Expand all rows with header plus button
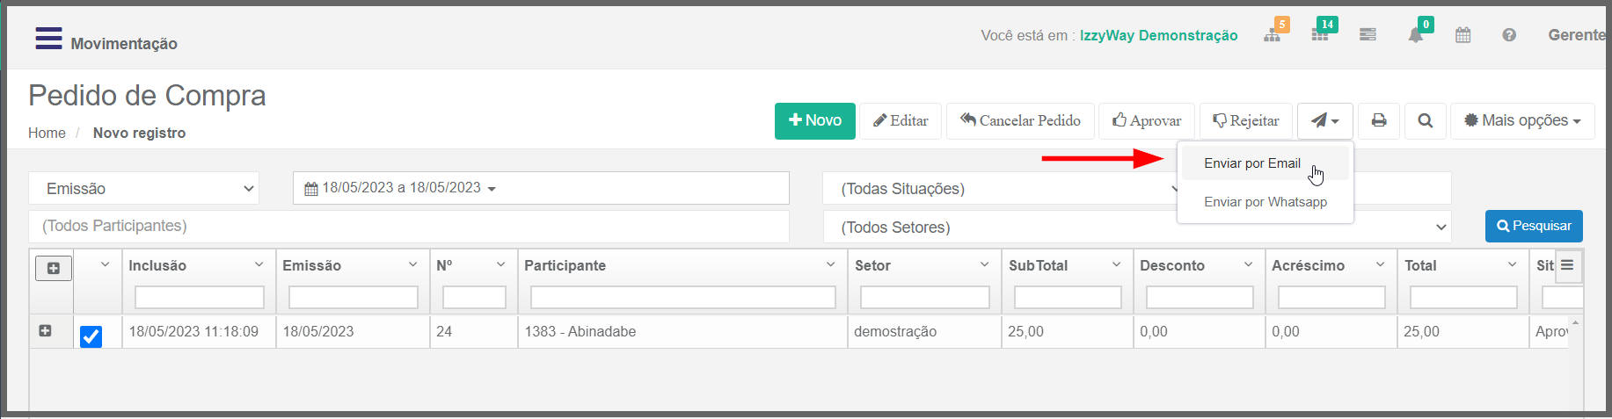The height and width of the screenshot is (419, 1612). (53, 268)
